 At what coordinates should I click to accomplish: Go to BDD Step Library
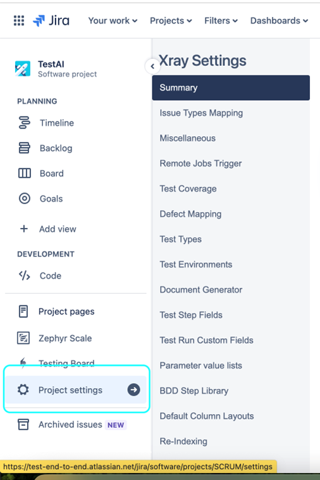pyautogui.click(x=194, y=391)
